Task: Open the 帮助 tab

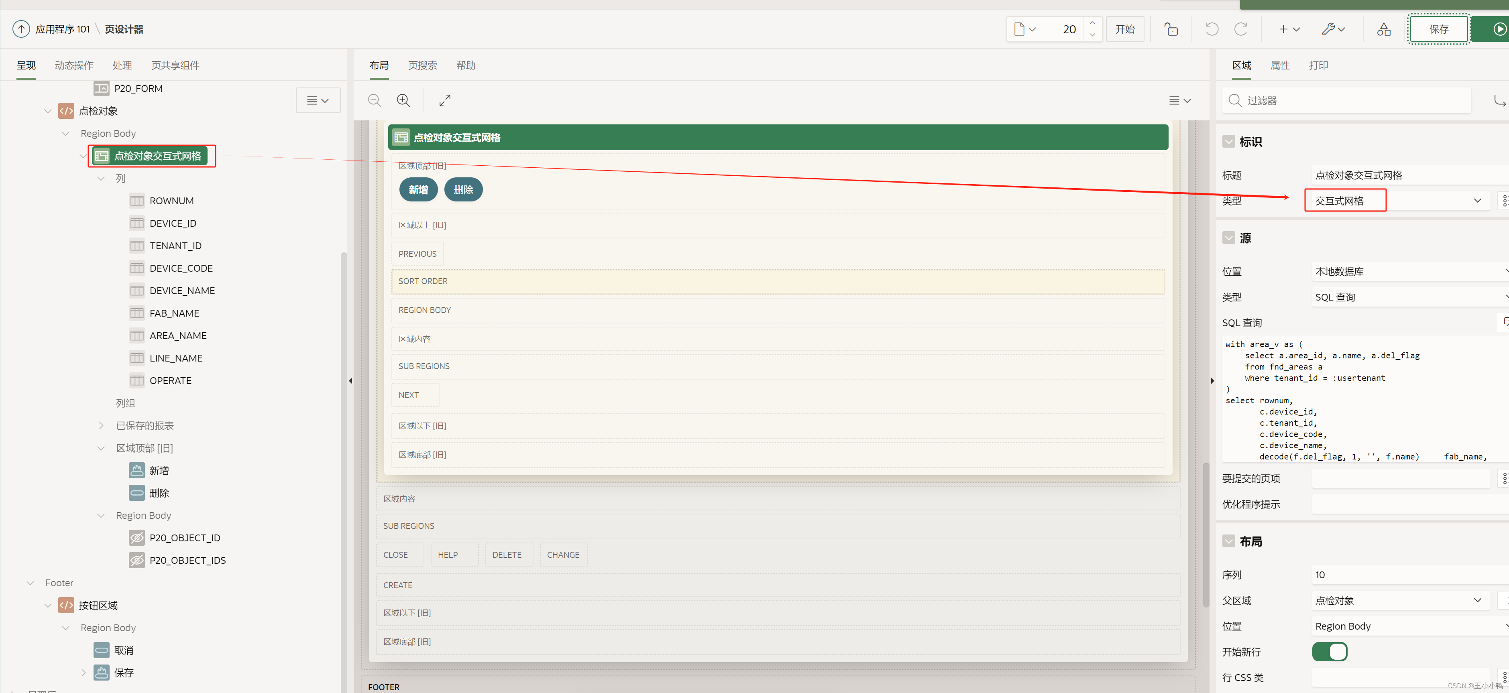Action: 466,65
